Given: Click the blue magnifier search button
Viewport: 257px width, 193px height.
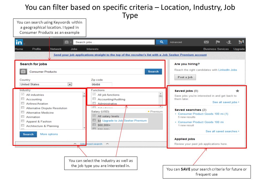Looking at the screenshot, I should coord(161,42).
